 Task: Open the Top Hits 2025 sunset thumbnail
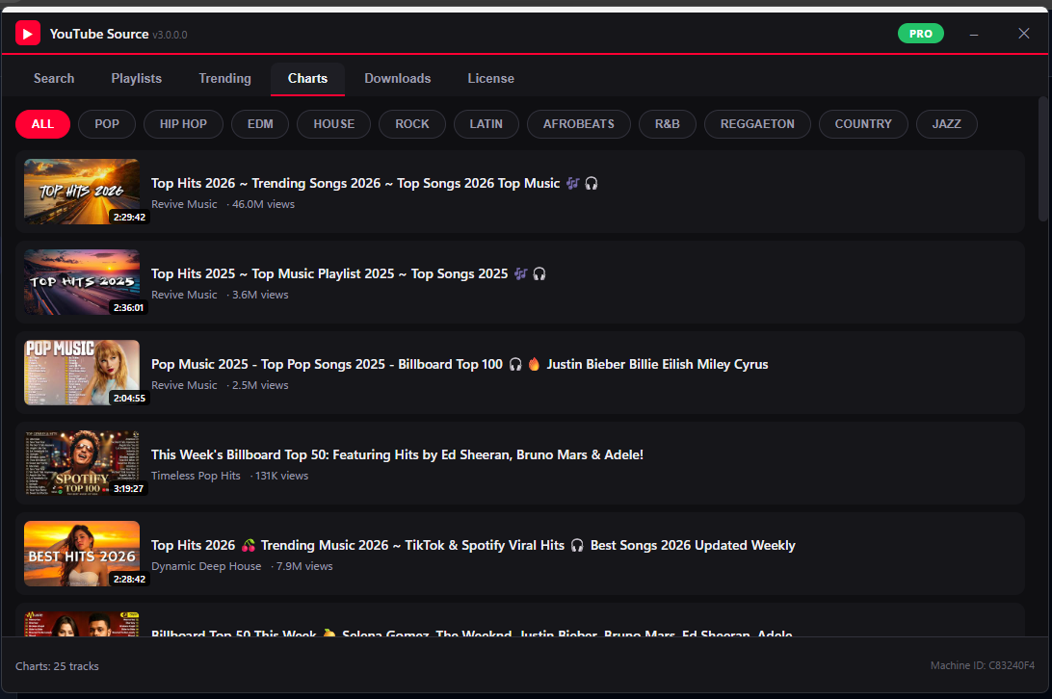(x=82, y=282)
